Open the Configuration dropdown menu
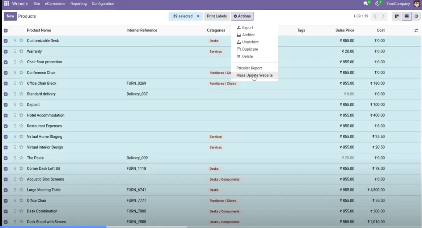The height and width of the screenshot is (228, 422). (103, 4)
